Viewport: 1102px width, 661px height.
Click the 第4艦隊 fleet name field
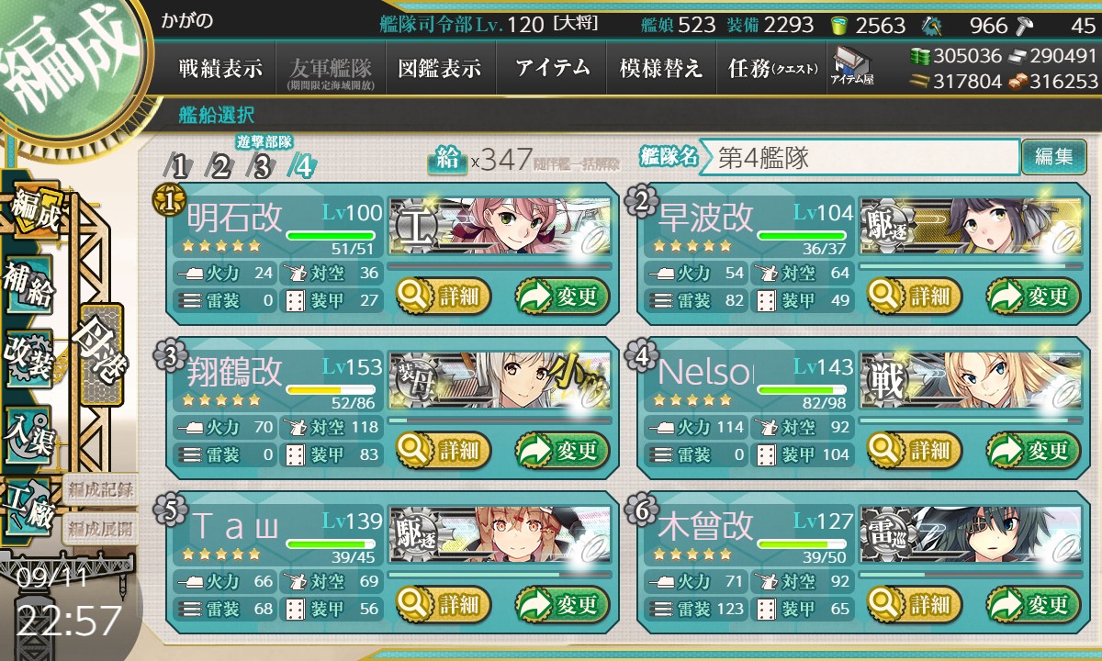tap(859, 157)
